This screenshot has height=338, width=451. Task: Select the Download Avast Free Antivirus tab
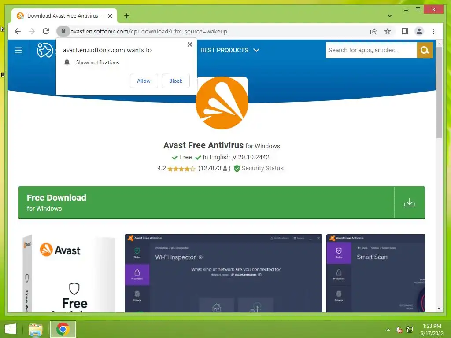click(64, 16)
